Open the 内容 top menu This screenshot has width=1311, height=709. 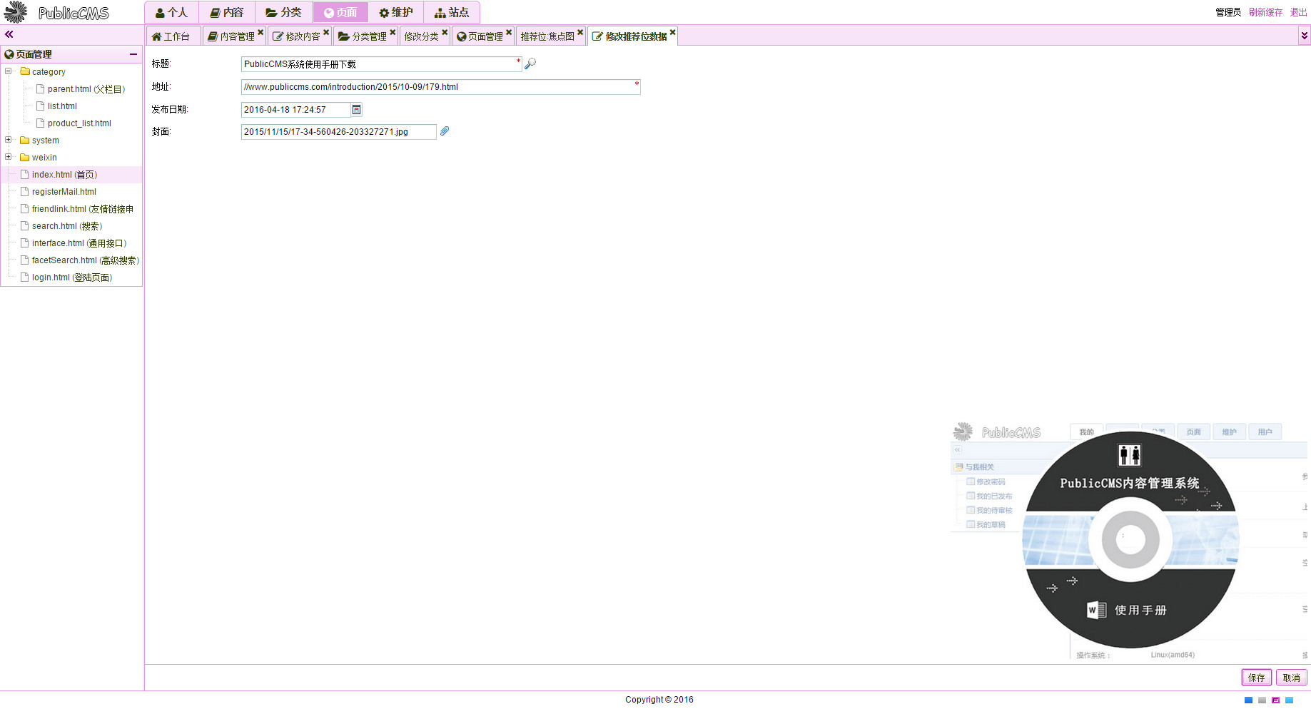(227, 12)
